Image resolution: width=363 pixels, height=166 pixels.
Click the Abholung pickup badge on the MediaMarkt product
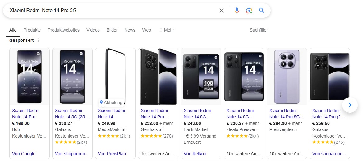pos(111,103)
